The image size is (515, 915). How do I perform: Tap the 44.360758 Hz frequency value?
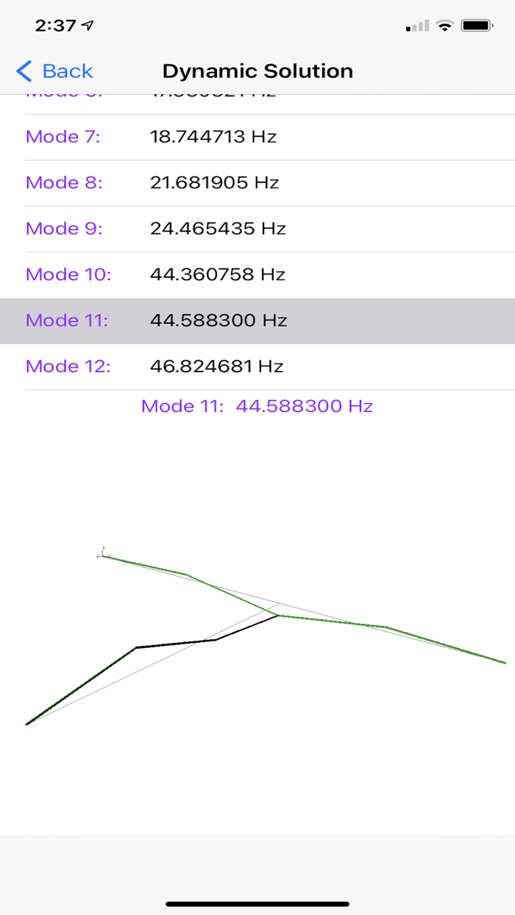217,274
